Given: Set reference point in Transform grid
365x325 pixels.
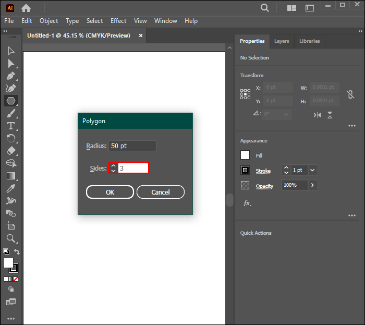Looking at the screenshot, I should tap(245, 94).
